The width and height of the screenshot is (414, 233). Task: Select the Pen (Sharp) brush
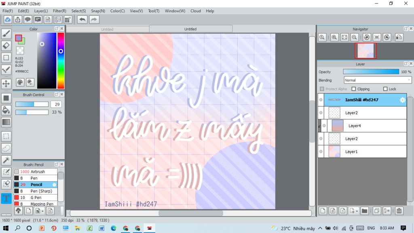click(36, 191)
